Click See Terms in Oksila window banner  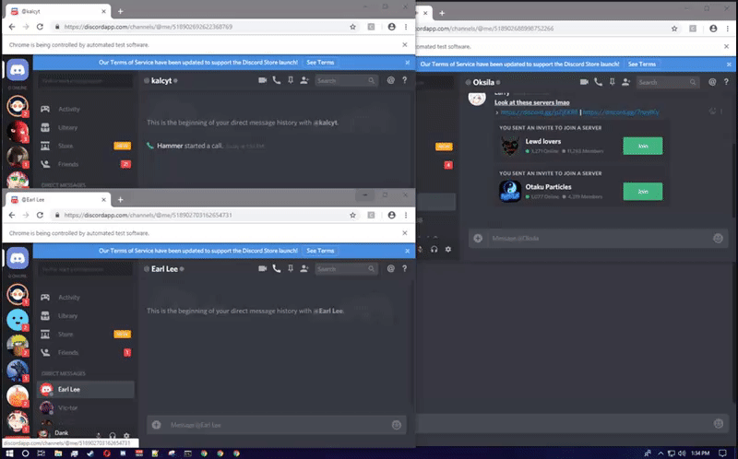641,64
